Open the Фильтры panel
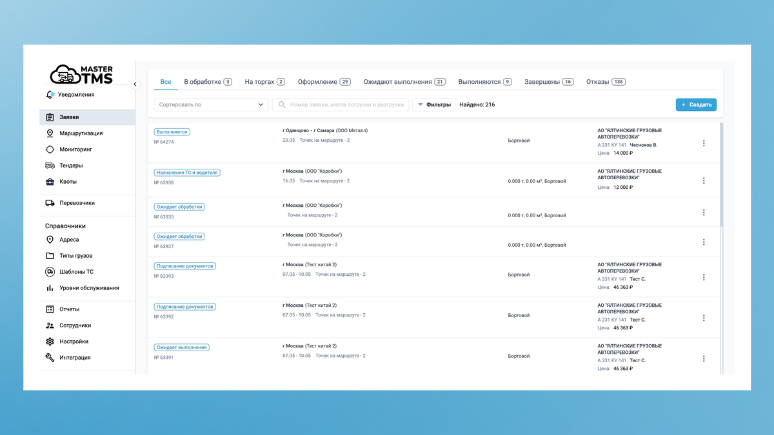The height and width of the screenshot is (435, 774). 433,104
